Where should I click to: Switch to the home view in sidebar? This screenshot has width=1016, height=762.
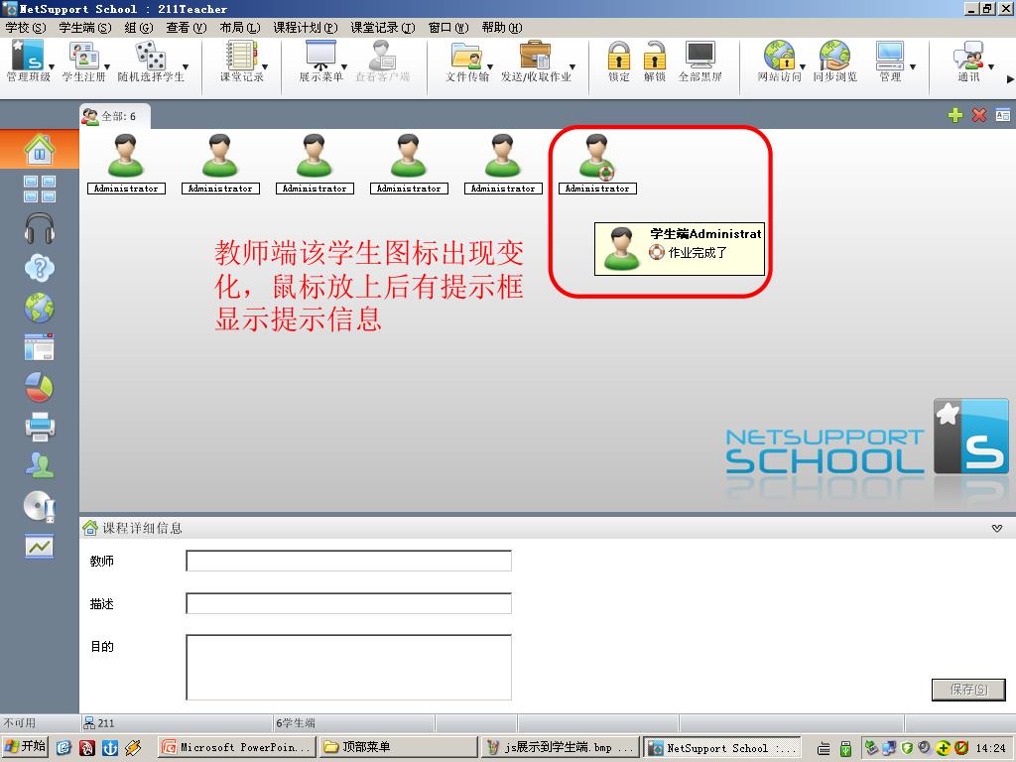coord(40,149)
